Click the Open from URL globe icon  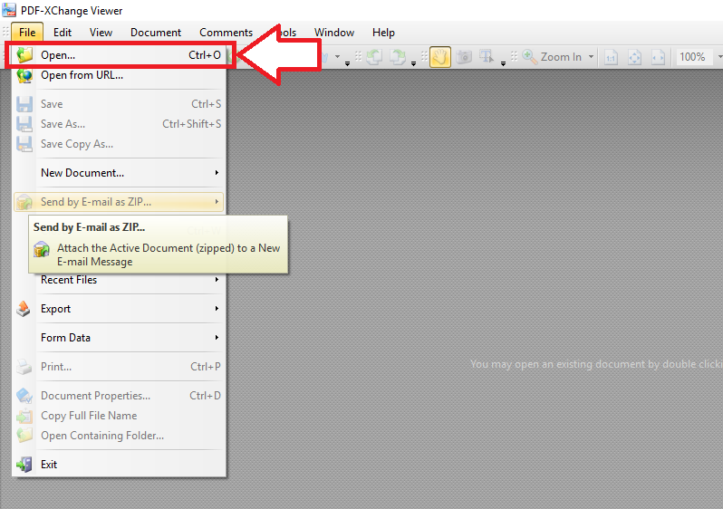tap(24, 75)
